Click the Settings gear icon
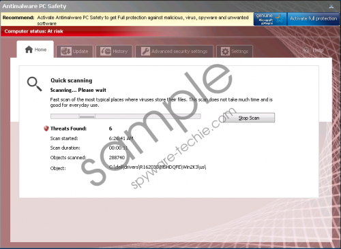 [x=225, y=52]
